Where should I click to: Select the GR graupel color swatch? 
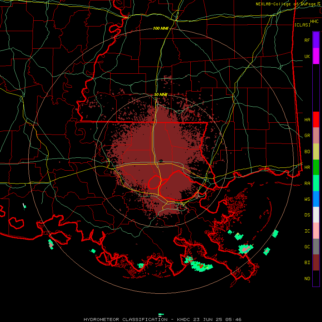(316, 136)
